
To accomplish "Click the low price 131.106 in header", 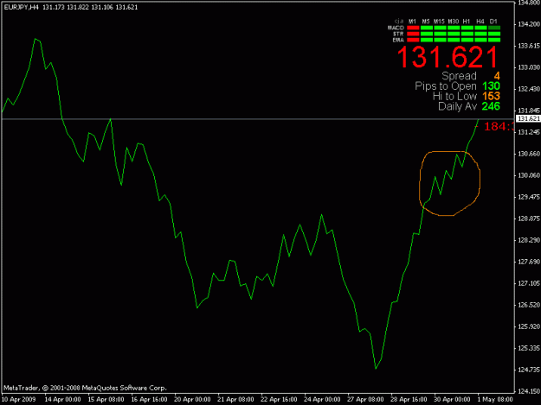I will [102, 7].
